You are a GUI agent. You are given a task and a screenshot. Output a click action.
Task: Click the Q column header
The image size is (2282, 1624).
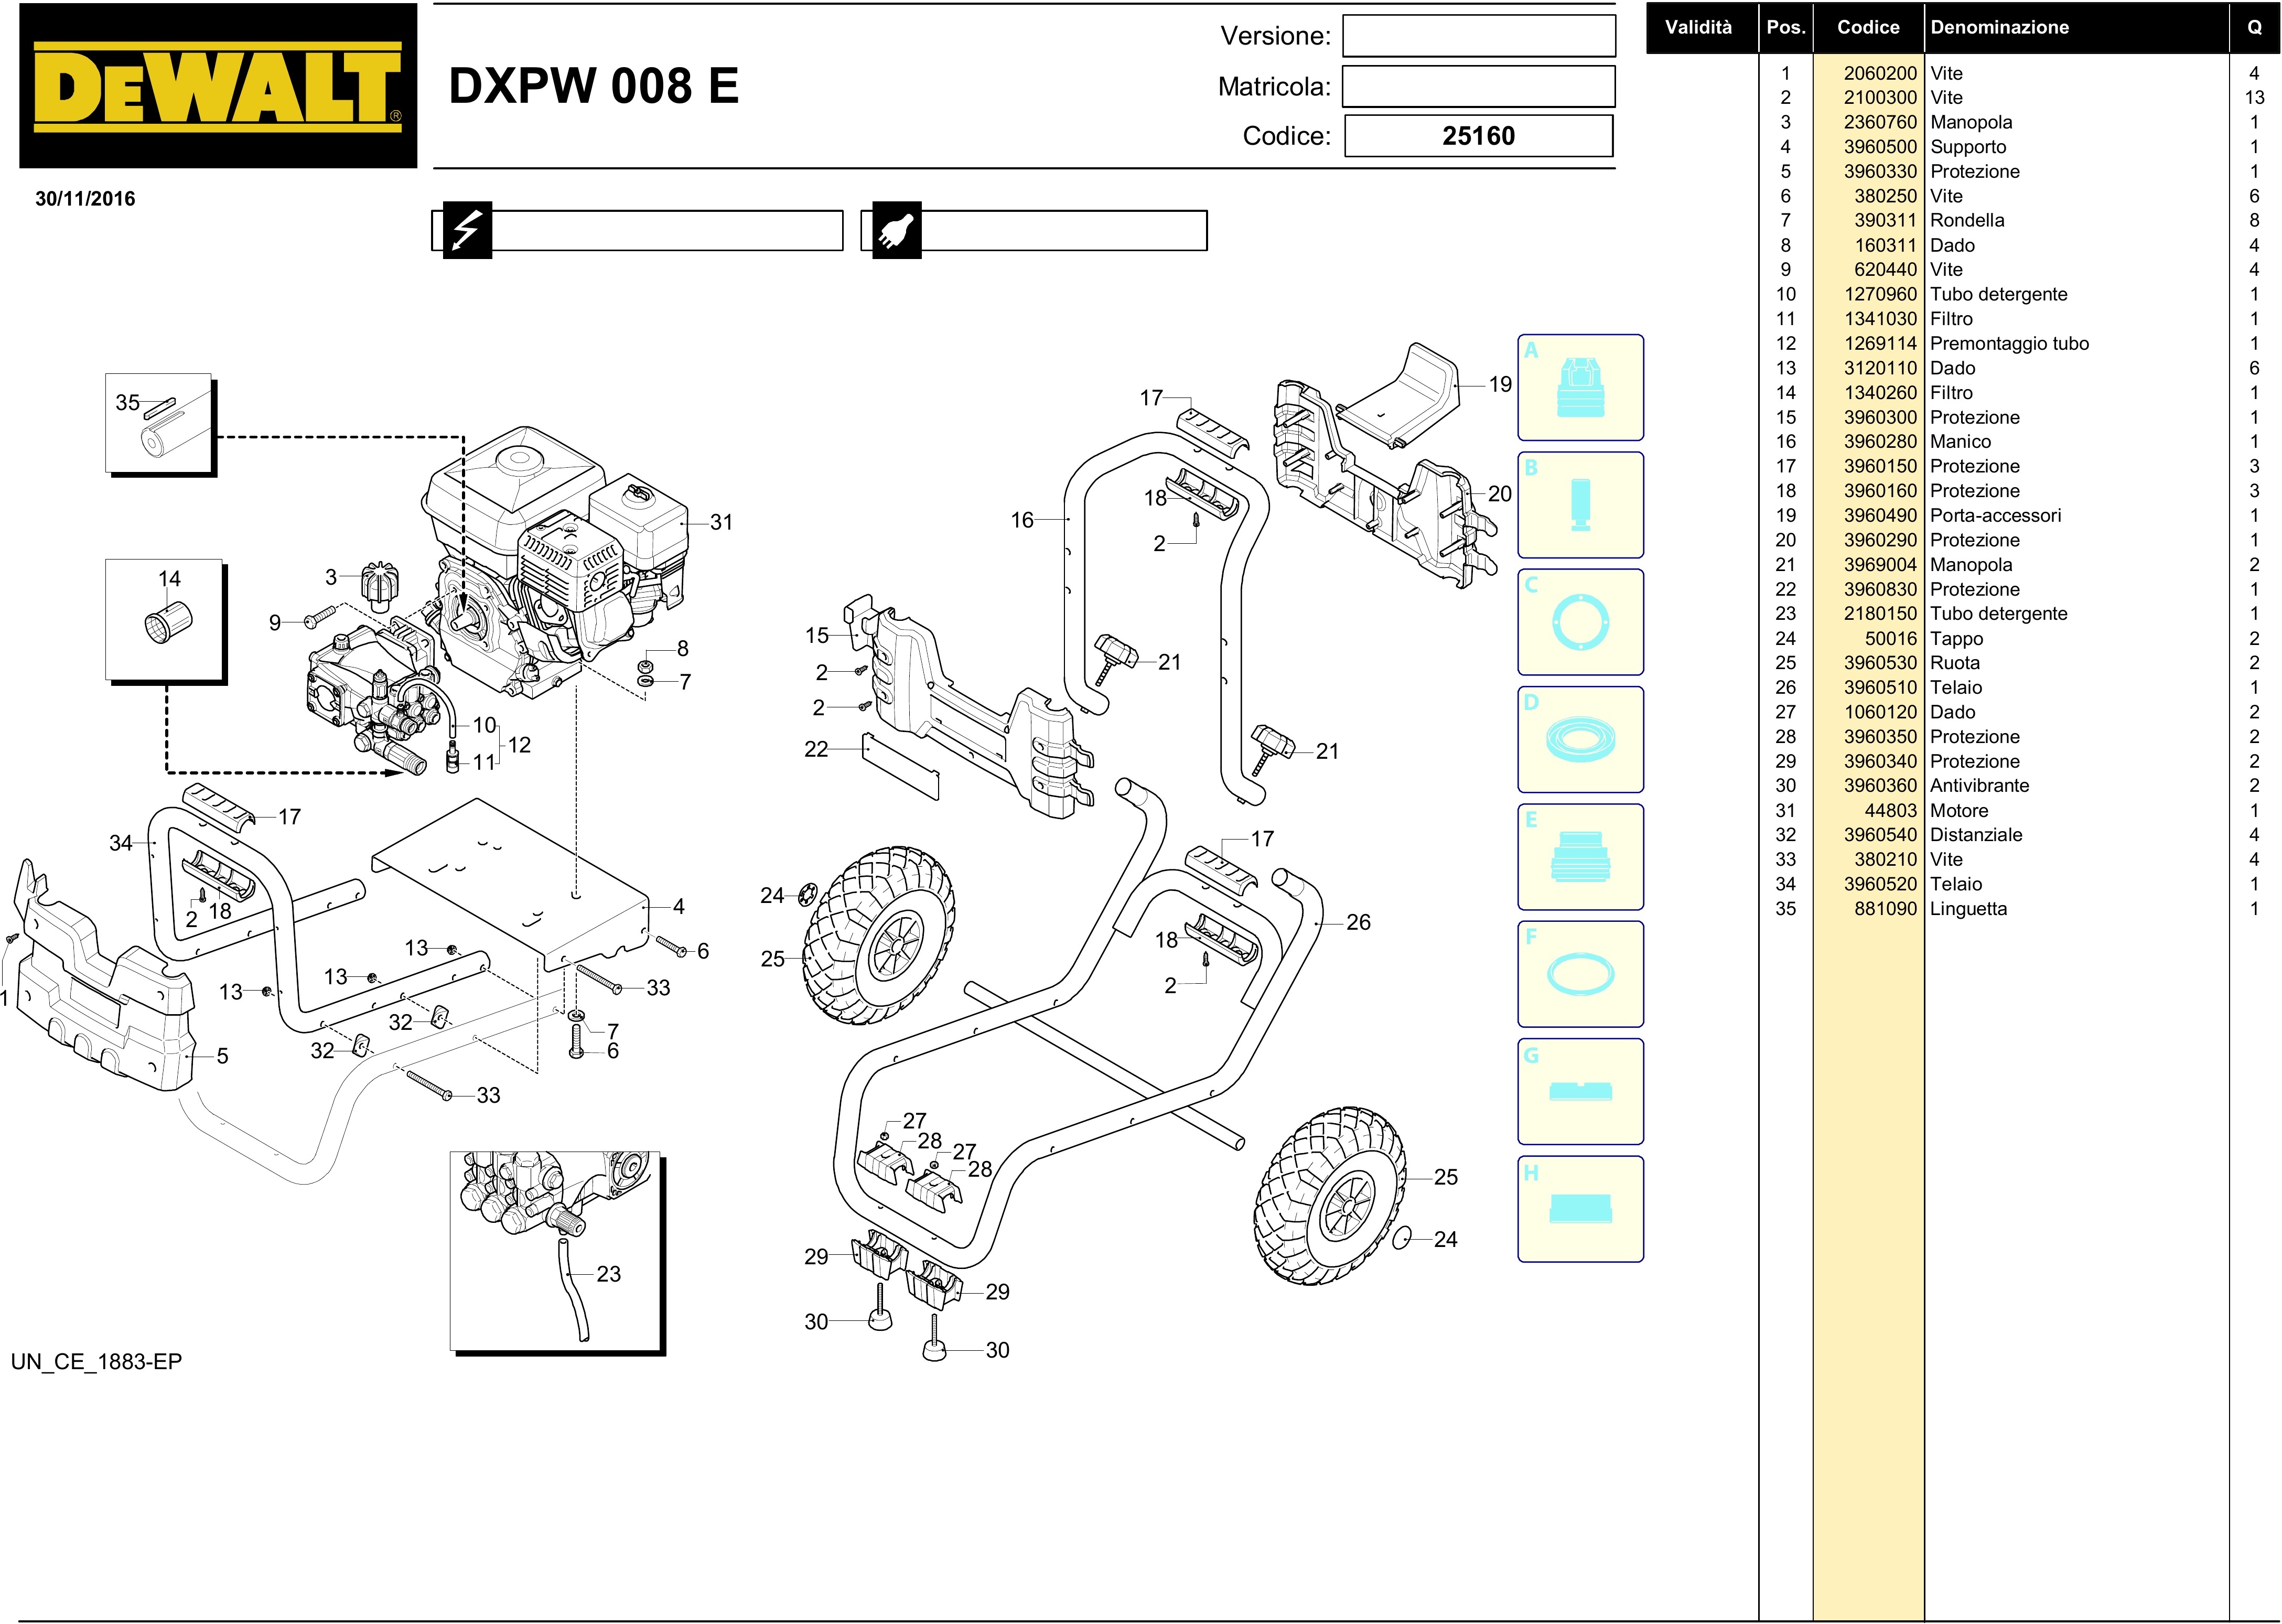coord(2254,27)
